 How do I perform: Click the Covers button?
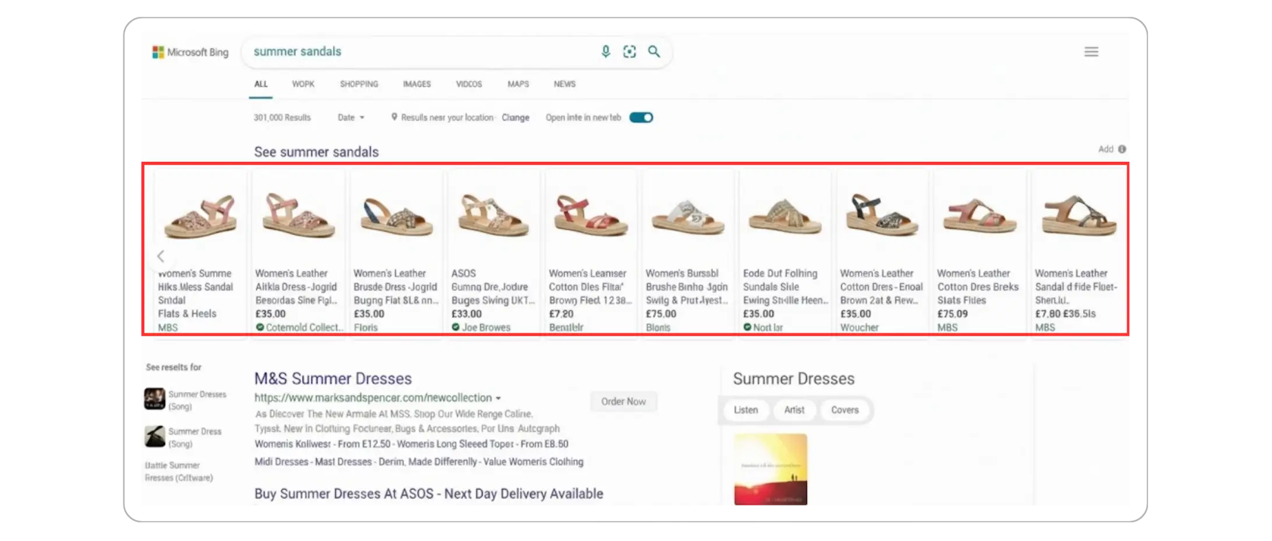point(845,410)
